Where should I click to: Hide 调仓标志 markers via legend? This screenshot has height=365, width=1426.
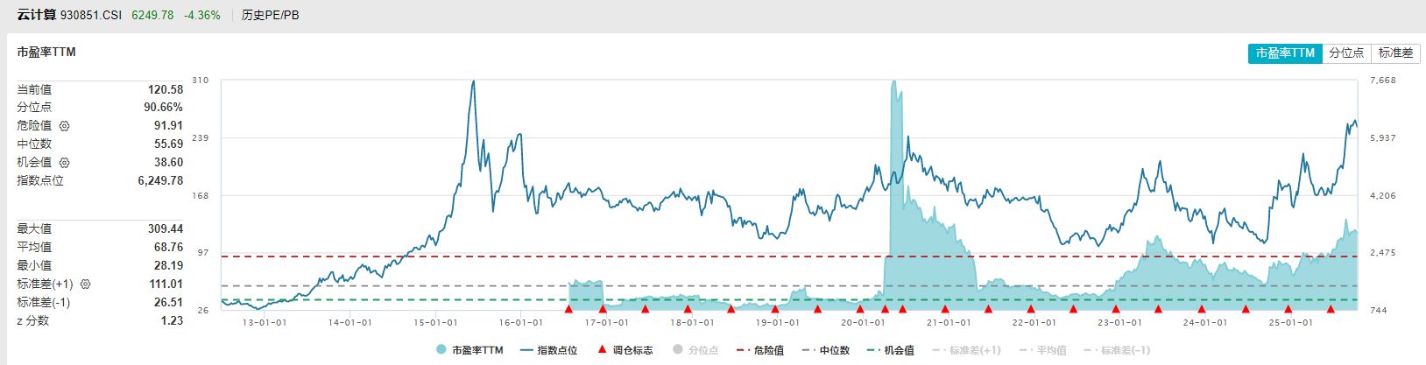tap(625, 350)
